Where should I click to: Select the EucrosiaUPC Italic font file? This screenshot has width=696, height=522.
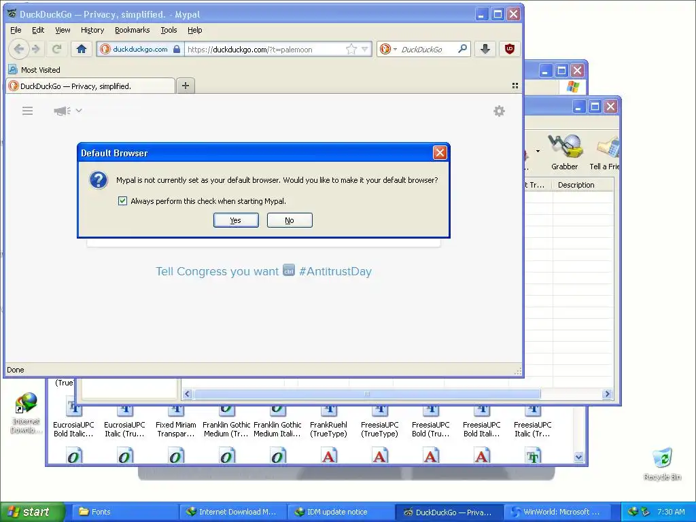[125, 421]
